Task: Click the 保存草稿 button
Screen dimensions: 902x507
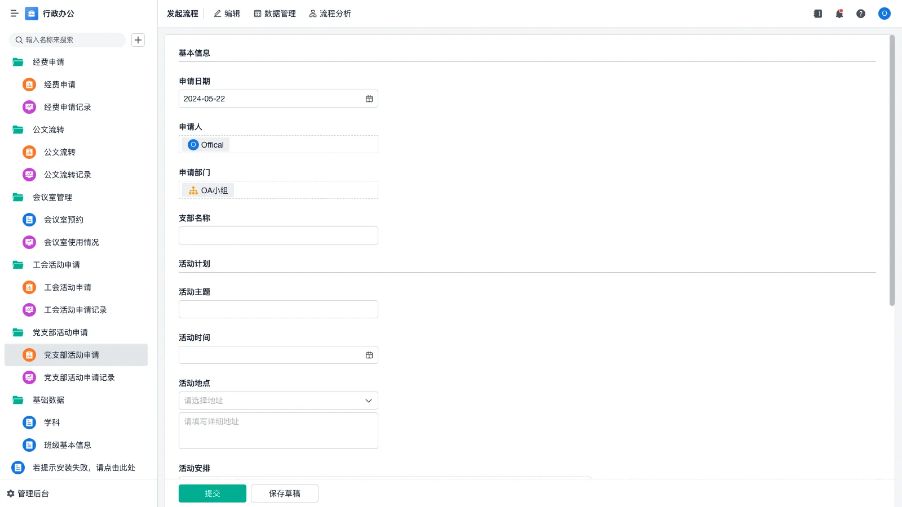Action: coord(285,493)
